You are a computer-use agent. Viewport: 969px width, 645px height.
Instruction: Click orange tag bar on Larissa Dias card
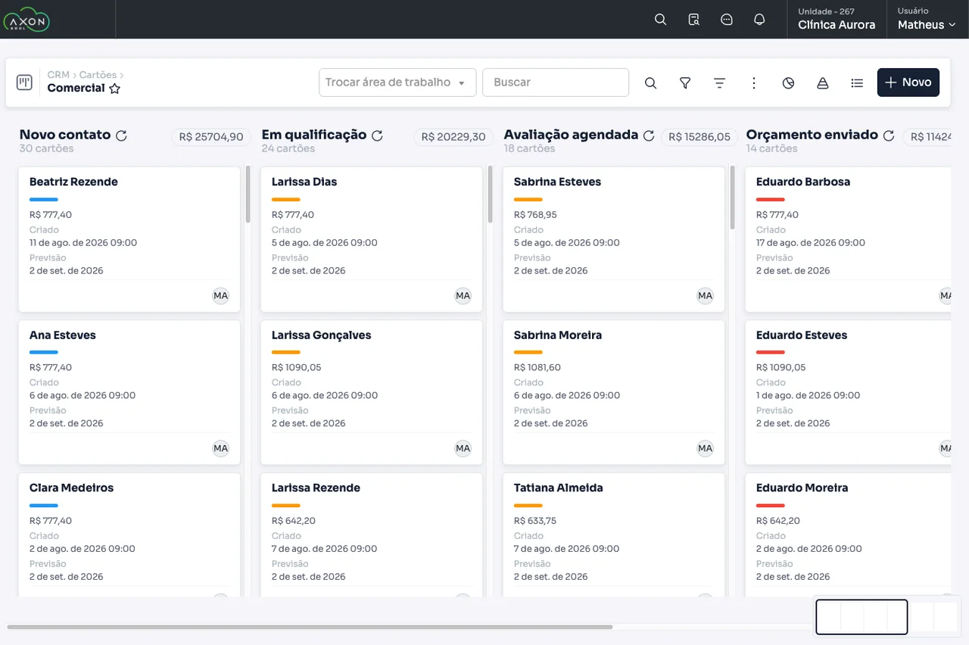[x=286, y=200]
